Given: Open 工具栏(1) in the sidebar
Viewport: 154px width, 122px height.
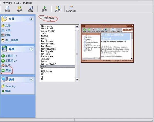Looking at the screenshot, I should [11, 56].
